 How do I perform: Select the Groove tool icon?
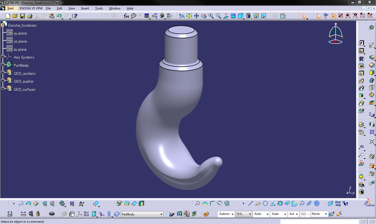[361, 66]
